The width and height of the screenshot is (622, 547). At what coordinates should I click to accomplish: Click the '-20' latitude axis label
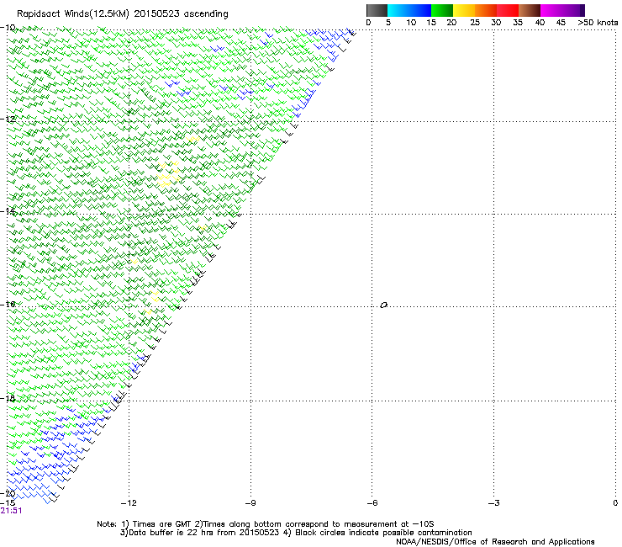(x=8, y=494)
